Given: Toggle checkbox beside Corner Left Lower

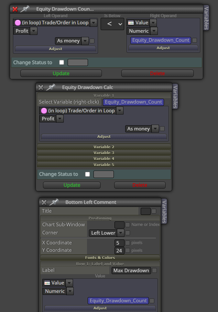Looking at the screenshot, I should 128,233.
